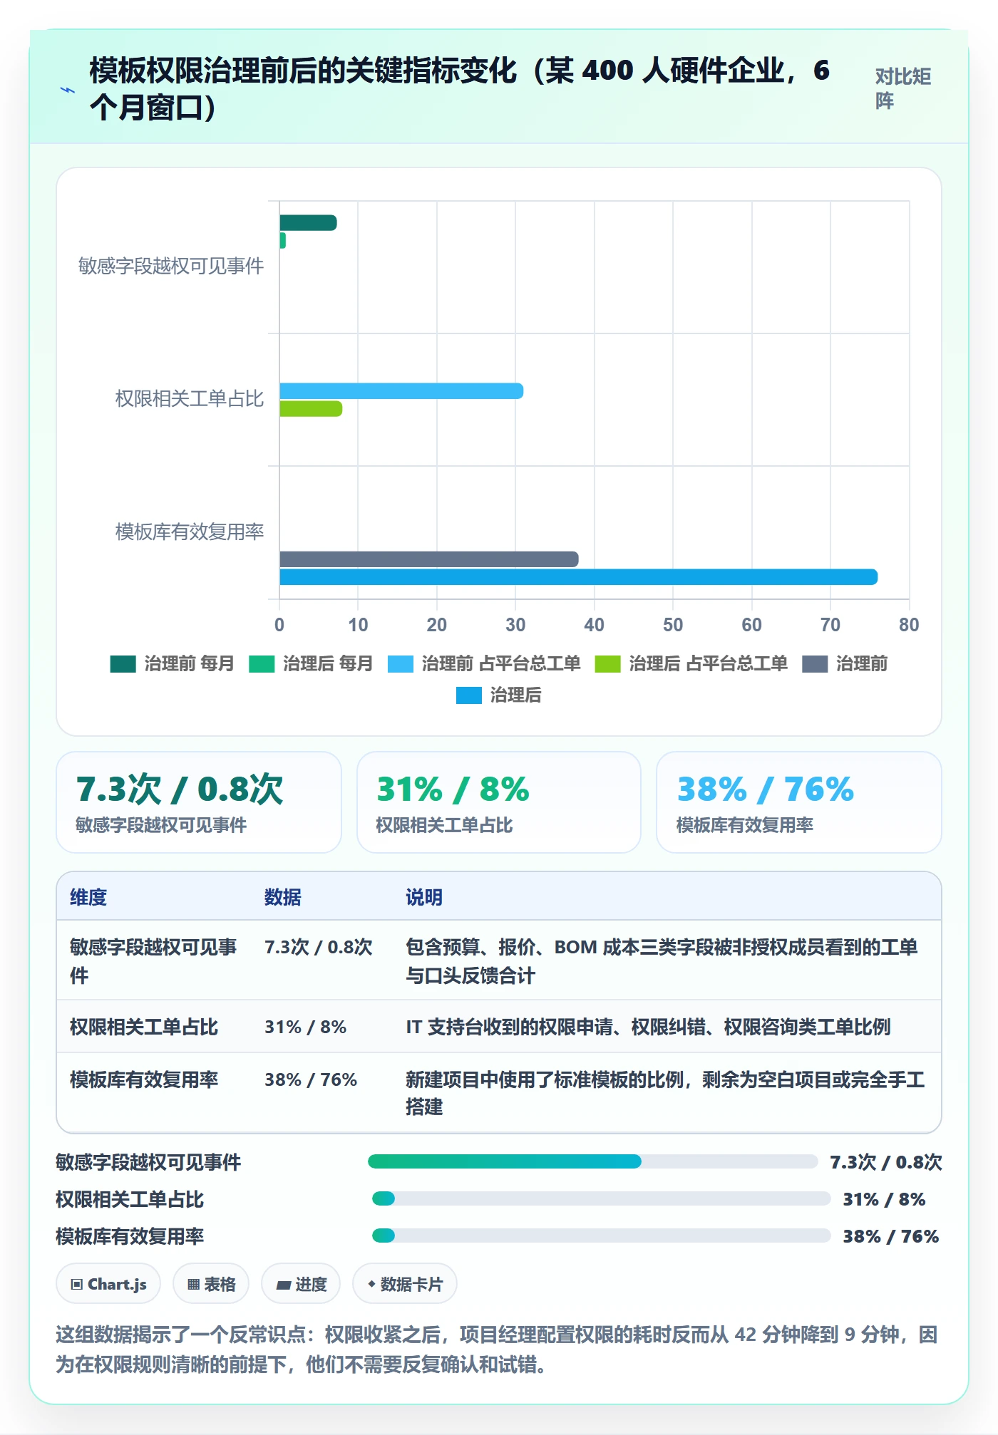The height and width of the screenshot is (1435, 998).
Task: Select the 38% / 76% data card
Action: (x=799, y=802)
